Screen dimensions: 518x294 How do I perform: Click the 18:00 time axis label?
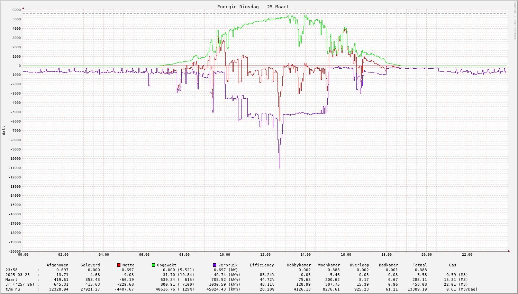point(386,255)
